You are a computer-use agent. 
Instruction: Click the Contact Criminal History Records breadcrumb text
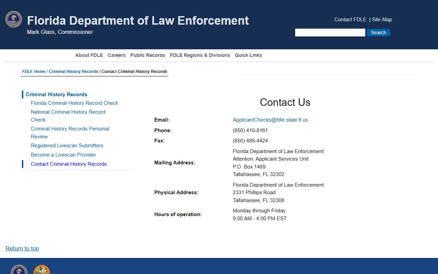tap(134, 72)
